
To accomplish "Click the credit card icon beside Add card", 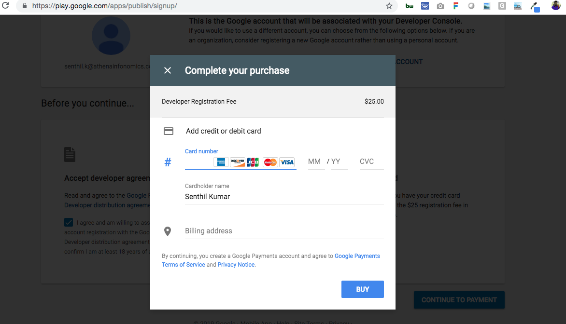I will tap(169, 131).
